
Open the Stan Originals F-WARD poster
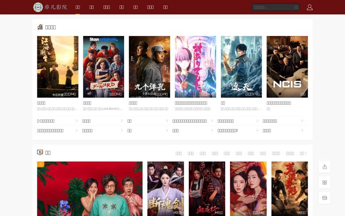[103, 67]
